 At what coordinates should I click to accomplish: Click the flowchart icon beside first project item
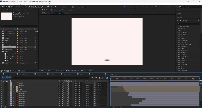[37, 31]
